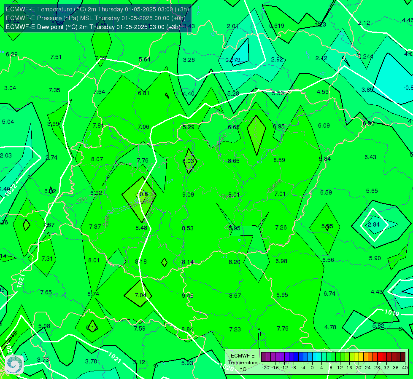Click the 5.93 grid value

187,363
